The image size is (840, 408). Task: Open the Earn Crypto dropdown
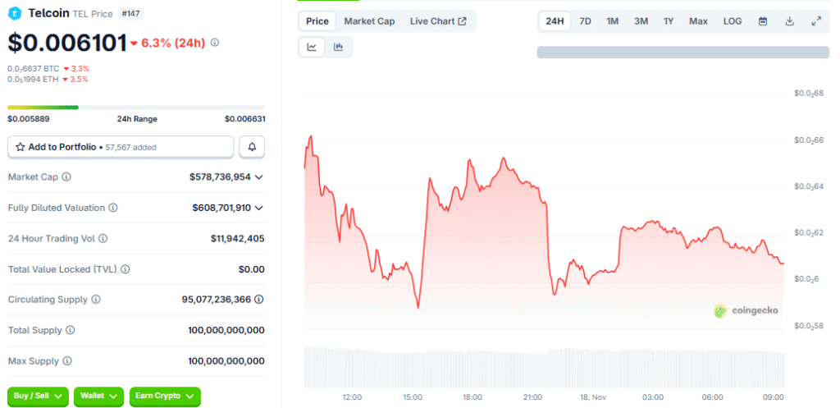click(165, 396)
